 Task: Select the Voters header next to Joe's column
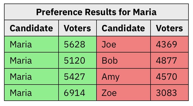point(169,28)
